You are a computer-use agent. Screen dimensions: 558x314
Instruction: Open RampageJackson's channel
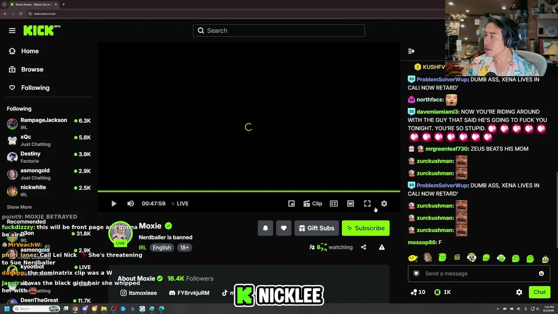pos(49,123)
